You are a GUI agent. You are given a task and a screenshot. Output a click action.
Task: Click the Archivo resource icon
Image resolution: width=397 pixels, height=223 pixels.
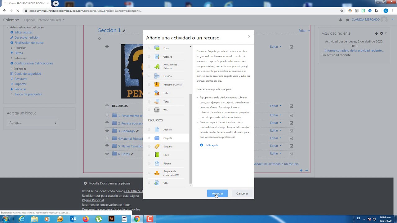tap(157, 129)
